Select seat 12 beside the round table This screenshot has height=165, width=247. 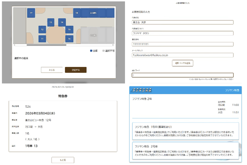click(x=42, y=29)
